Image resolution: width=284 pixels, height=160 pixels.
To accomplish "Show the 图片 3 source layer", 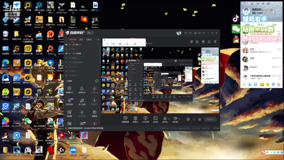I will coord(66,76).
